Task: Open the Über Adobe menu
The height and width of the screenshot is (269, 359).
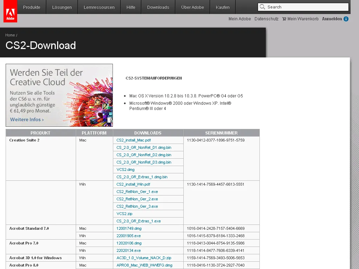Action: 192,7
